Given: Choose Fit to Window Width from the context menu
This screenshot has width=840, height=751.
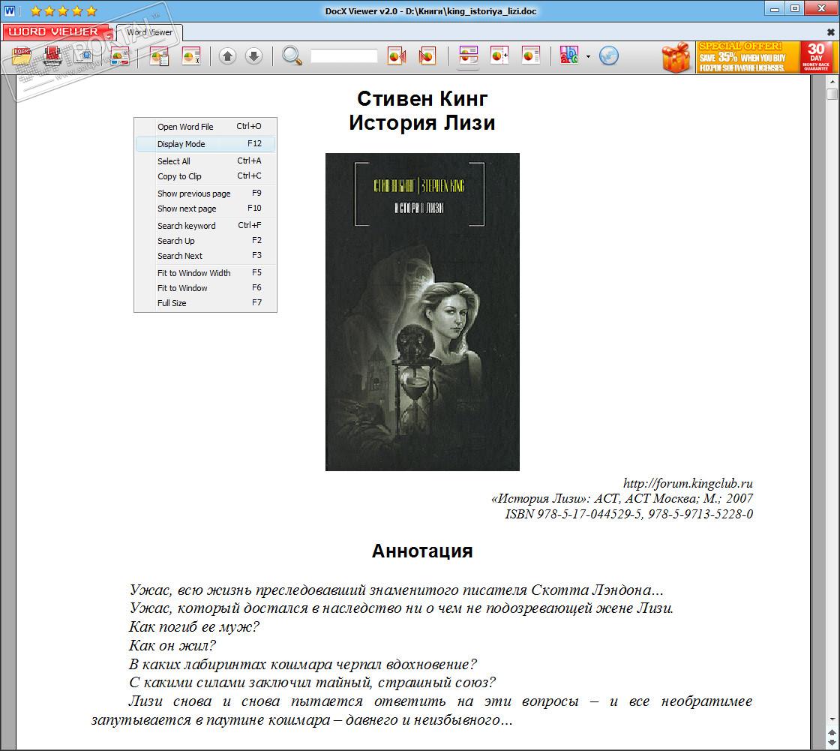Looking at the screenshot, I should [x=205, y=272].
